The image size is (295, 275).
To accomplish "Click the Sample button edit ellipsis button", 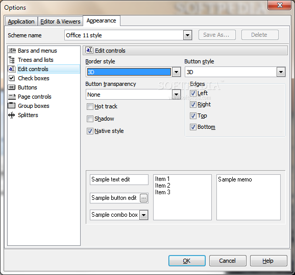I will click(144, 198).
